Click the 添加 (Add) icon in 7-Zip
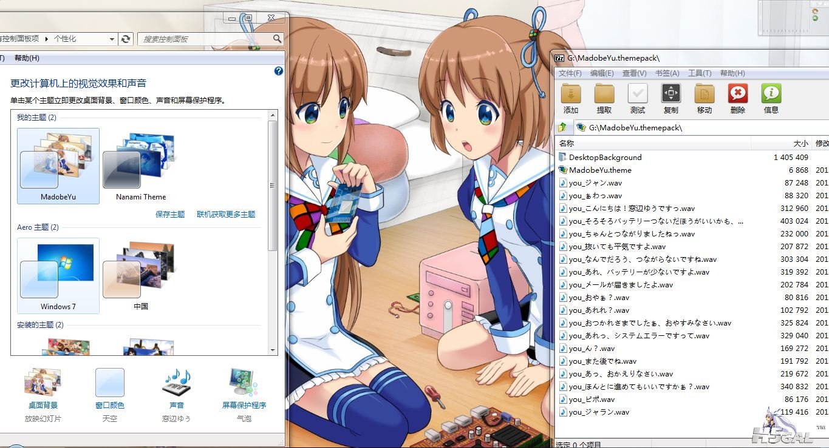 571,93
